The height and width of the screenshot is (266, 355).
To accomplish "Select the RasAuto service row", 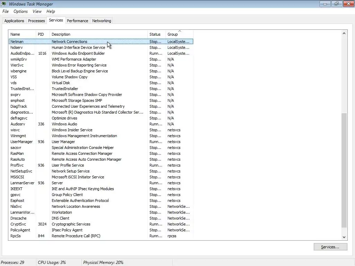I will (x=101, y=159).
